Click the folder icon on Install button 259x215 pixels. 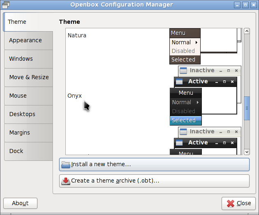click(x=66, y=165)
